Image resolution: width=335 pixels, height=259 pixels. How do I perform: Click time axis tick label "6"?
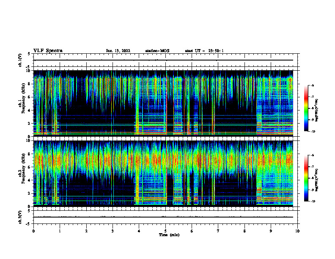tap(192, 231)
